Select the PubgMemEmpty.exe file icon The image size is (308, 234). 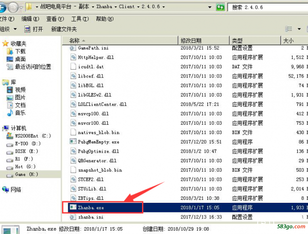pos(73,141)
